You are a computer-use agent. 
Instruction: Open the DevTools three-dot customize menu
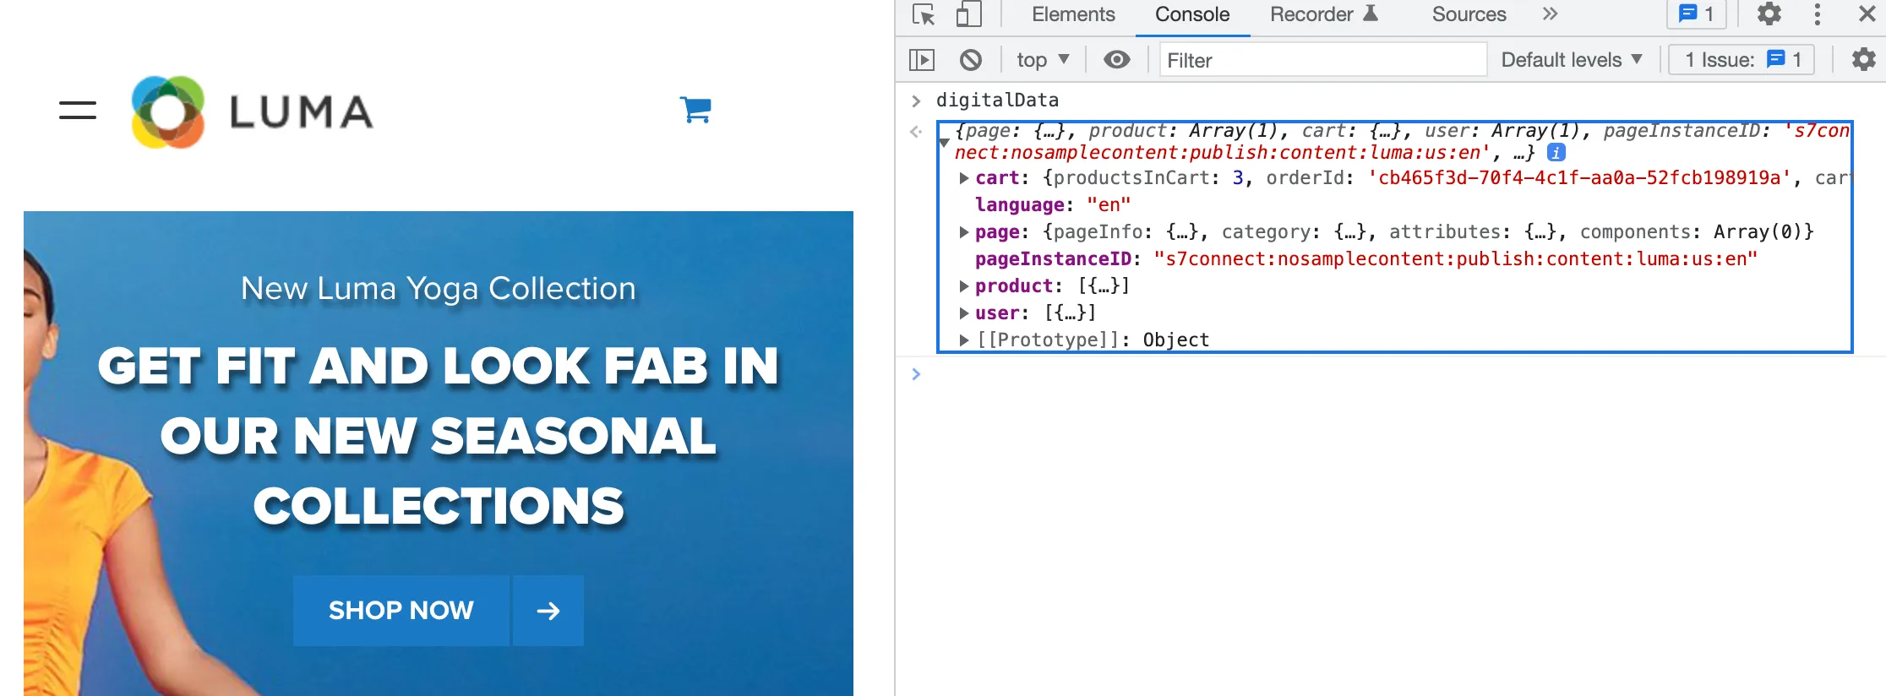tap(1818, 14)
